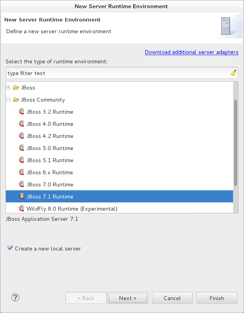Open help via the question mark icon
Screen dimensions: 244x313
point(15,297)
